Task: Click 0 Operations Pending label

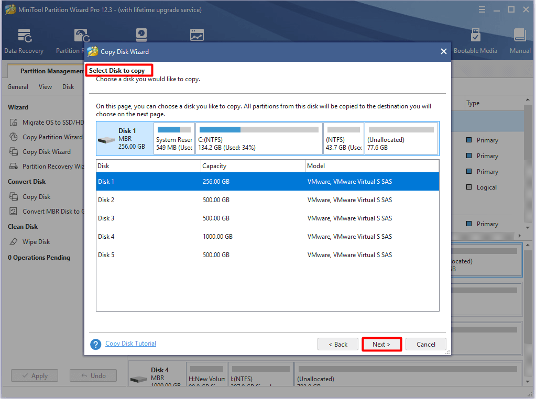Action: pyautogui.click(x=39, y=258)
